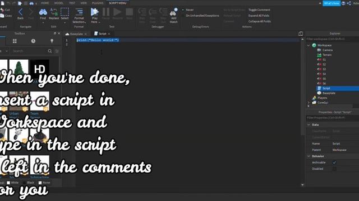This screenshot has height=201, width=359.
Task: Click the Toolbox search field
Action: pyautogui.click(x=29, y=51)
